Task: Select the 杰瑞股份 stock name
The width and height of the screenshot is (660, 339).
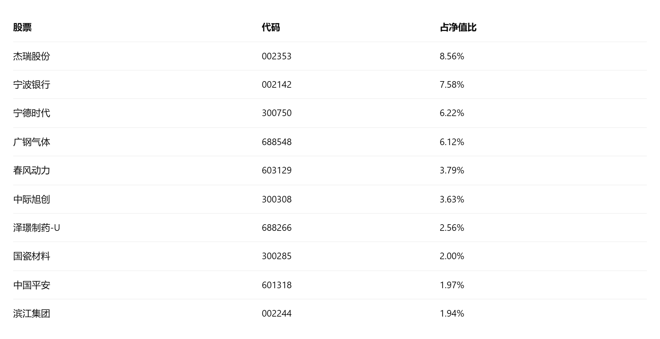Action: click(32, 56)
